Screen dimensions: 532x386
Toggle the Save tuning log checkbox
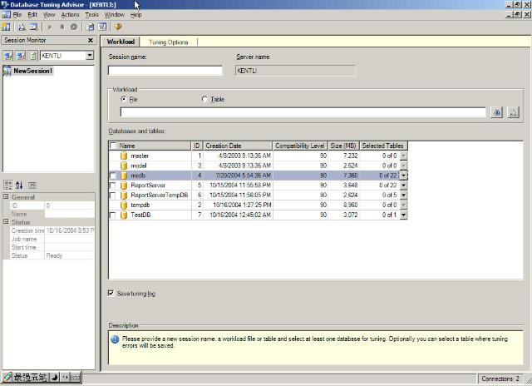[x=112, y=293]
